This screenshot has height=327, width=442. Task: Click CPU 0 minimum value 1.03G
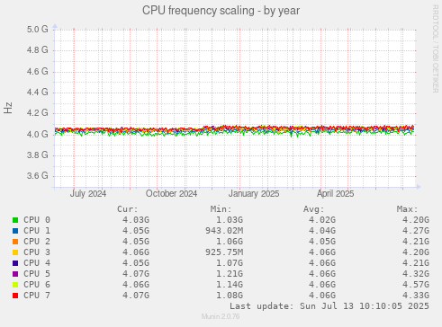point(230,220)
